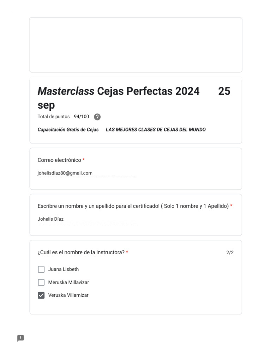This screenshot has width=271, height=361.
Task: Click the Meruska Millavizar option label
Action: pyautogui.click(x=68, y=282)
